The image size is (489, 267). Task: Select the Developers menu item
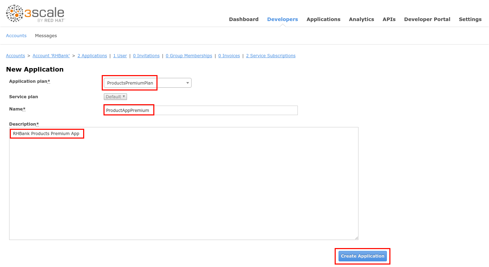click(x=282, y=19)
